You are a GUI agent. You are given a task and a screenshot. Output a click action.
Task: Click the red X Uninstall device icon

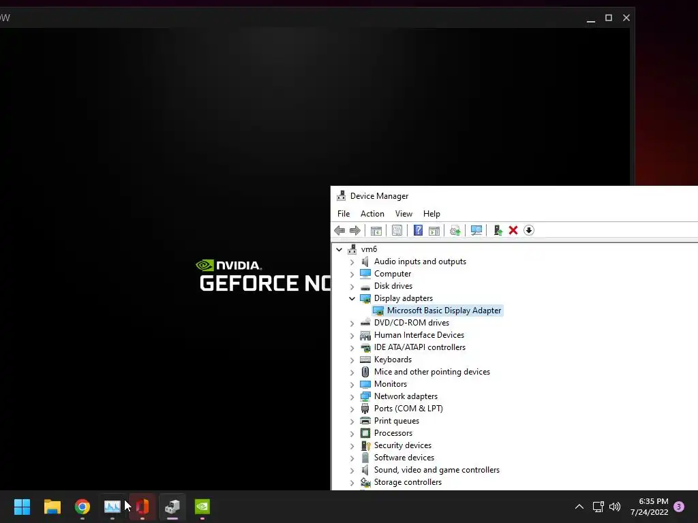pos(513,230)
